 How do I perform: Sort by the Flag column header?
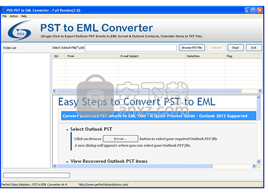[x=243, y=56]
